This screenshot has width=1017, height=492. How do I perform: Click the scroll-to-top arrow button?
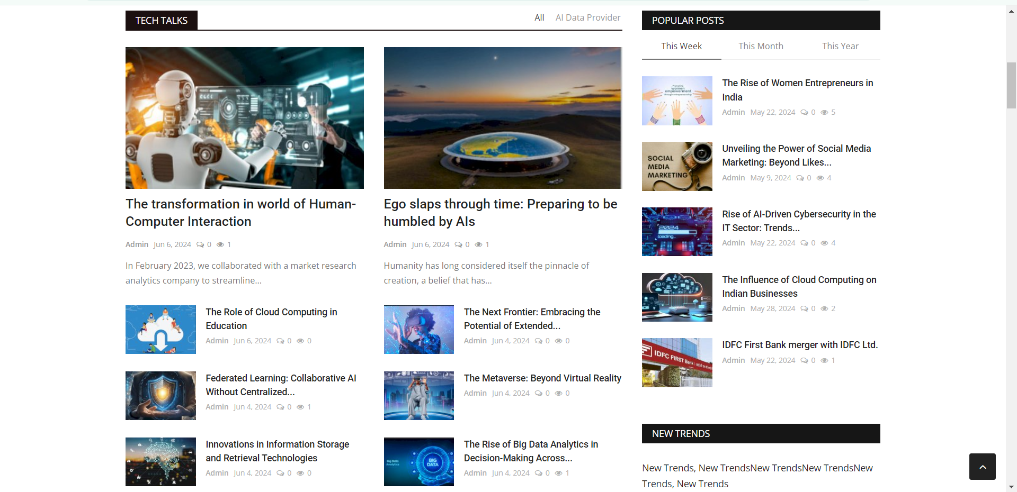point(982,467)
